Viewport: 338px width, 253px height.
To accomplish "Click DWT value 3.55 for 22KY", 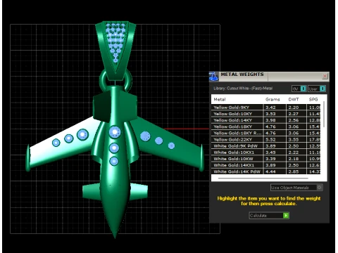I will click(294, 139).
